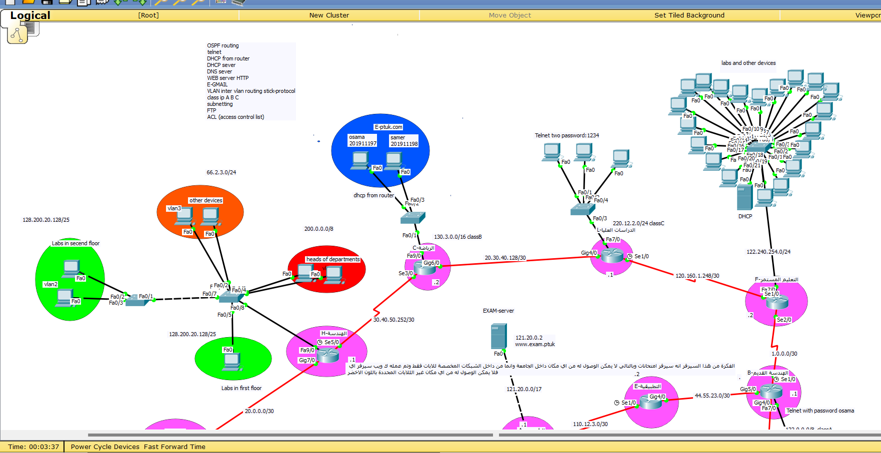This screenshot has width=881, height=453.
Task: Select the right PC in heads of departments
Action: click(334, 275)
